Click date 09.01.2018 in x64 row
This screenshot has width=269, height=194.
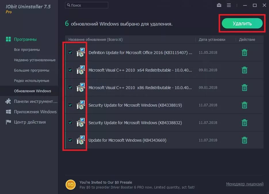click(x=208, y=70)
